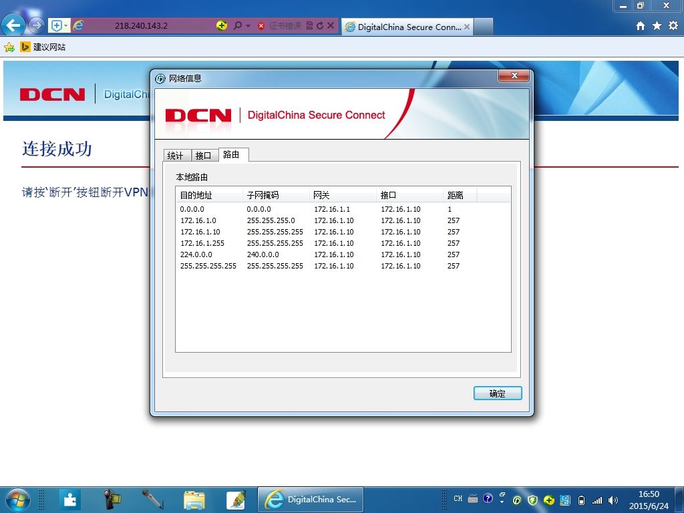
Task: Click the CH input language indicator
Action: coord(458,498)
